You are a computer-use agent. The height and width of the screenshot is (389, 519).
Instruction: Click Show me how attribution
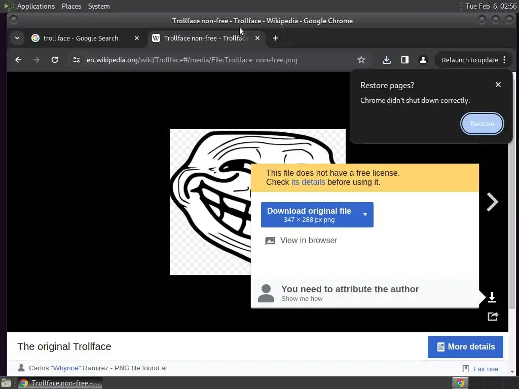pos(302,299)
